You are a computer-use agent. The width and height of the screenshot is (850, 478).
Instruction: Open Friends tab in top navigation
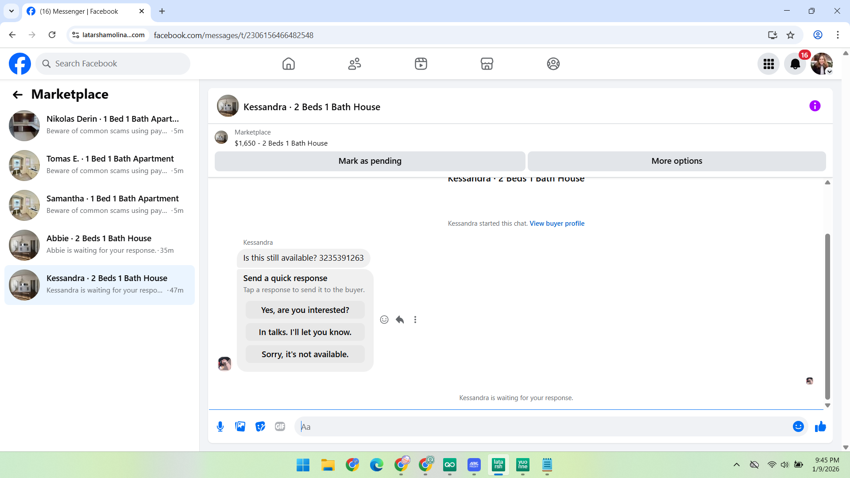[355, 64]
